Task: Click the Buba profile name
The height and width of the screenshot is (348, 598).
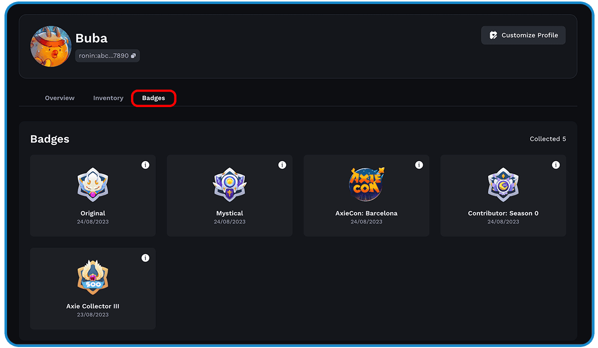Action: (x=91, y=38)
